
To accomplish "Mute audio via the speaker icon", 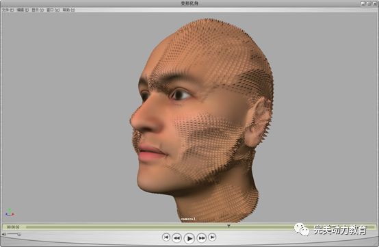I will tap(4, 234).
